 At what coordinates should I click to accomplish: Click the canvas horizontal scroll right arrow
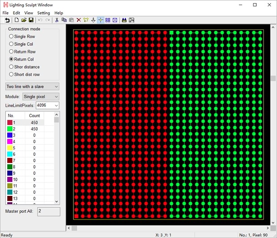[267, 228]
